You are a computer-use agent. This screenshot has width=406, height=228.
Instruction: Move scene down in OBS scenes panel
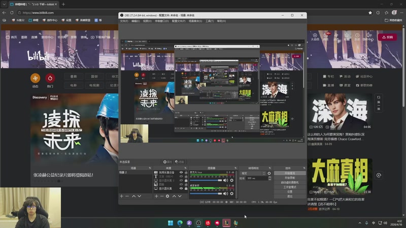[x=139, y=196]
